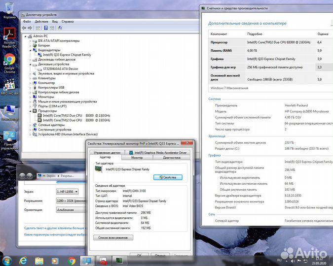Viewport: 333px width, 266px height.
Task: Open Windows Explorer folder on taskbar
Action: point(39,261)
